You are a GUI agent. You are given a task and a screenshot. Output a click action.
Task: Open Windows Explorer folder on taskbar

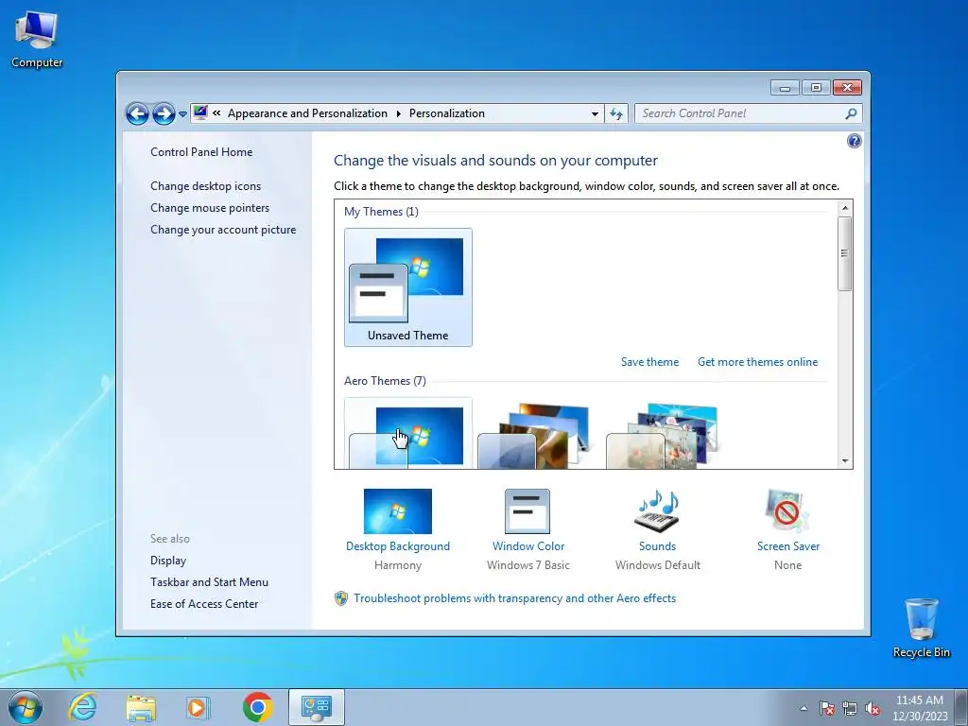141,707
